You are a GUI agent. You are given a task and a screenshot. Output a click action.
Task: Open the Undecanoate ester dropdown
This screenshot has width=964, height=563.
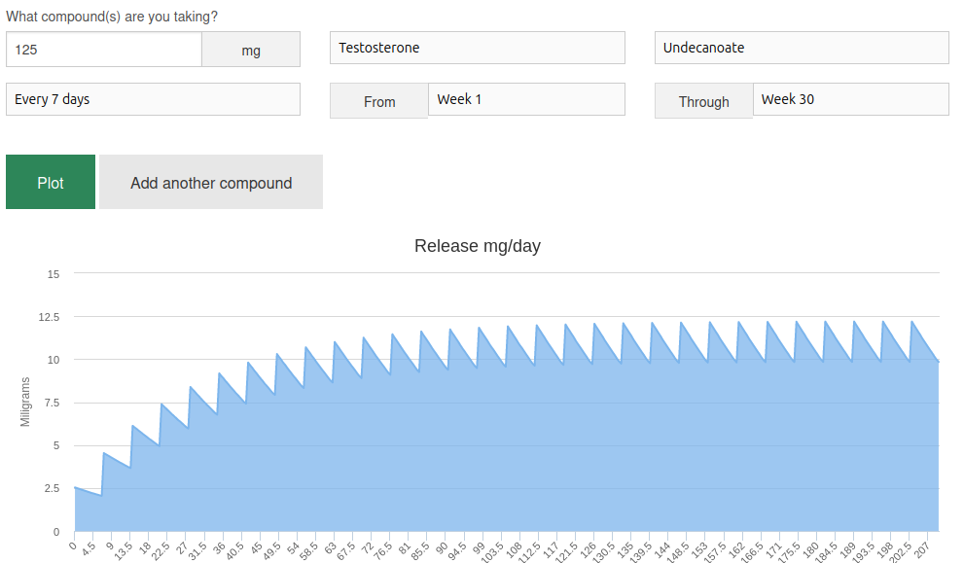click(801, 48)
